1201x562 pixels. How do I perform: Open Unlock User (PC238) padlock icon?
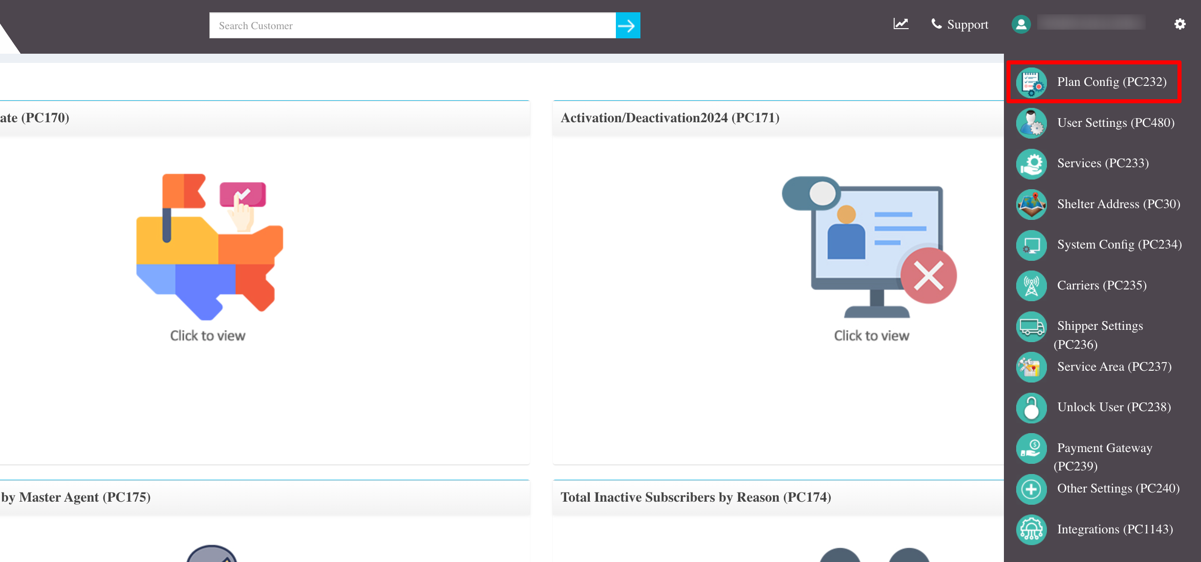click(x=1031, y=408)
